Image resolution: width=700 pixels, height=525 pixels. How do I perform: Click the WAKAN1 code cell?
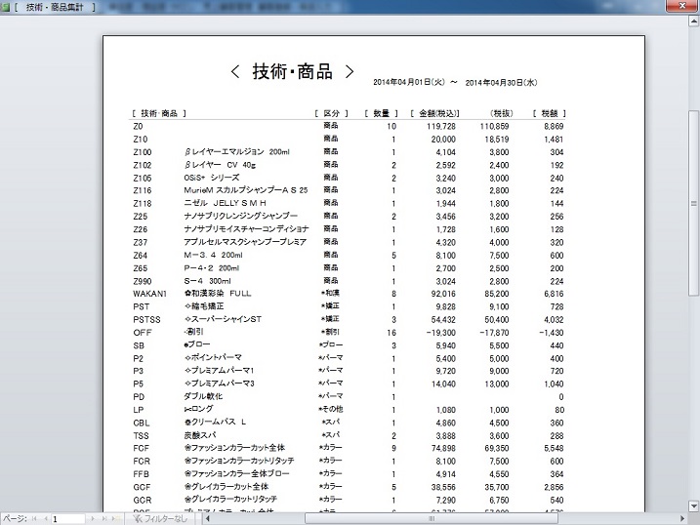point(149,294)
